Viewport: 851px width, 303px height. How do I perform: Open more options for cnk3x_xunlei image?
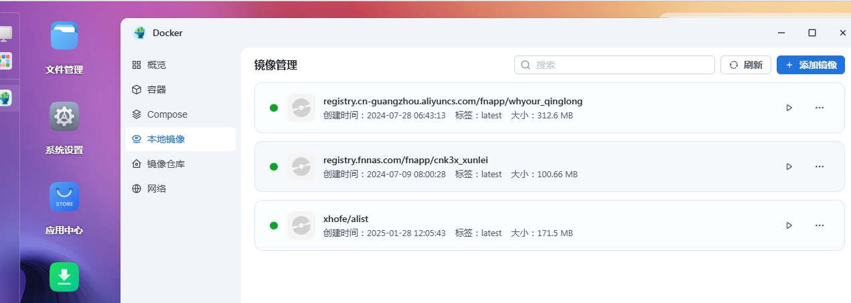pyautogui.click(x=820, y=167)
